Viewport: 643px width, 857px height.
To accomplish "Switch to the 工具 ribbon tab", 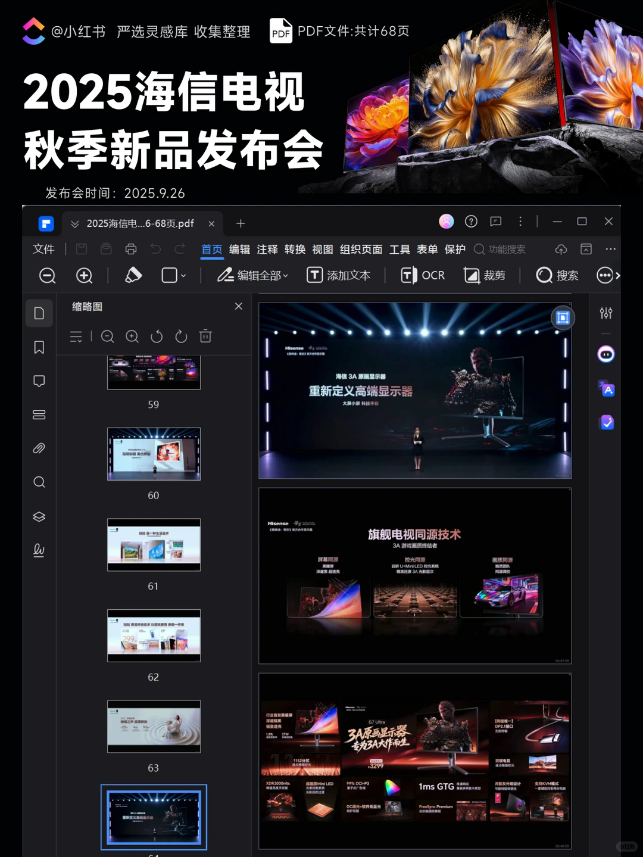I will 399,250.
